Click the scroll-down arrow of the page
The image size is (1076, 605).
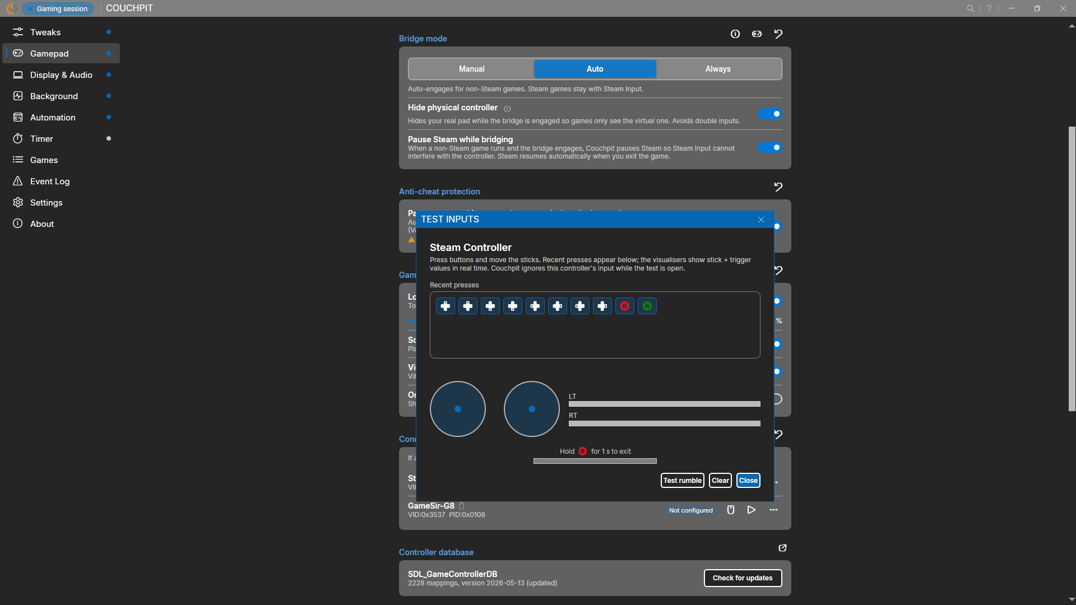1072,600
